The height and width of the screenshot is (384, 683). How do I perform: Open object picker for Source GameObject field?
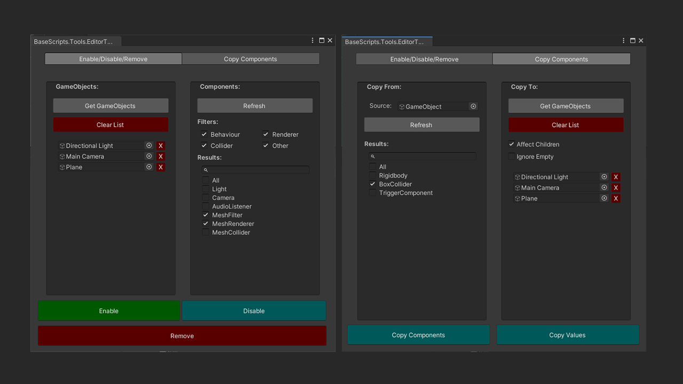pyautogui.click(x=473, y=107)
